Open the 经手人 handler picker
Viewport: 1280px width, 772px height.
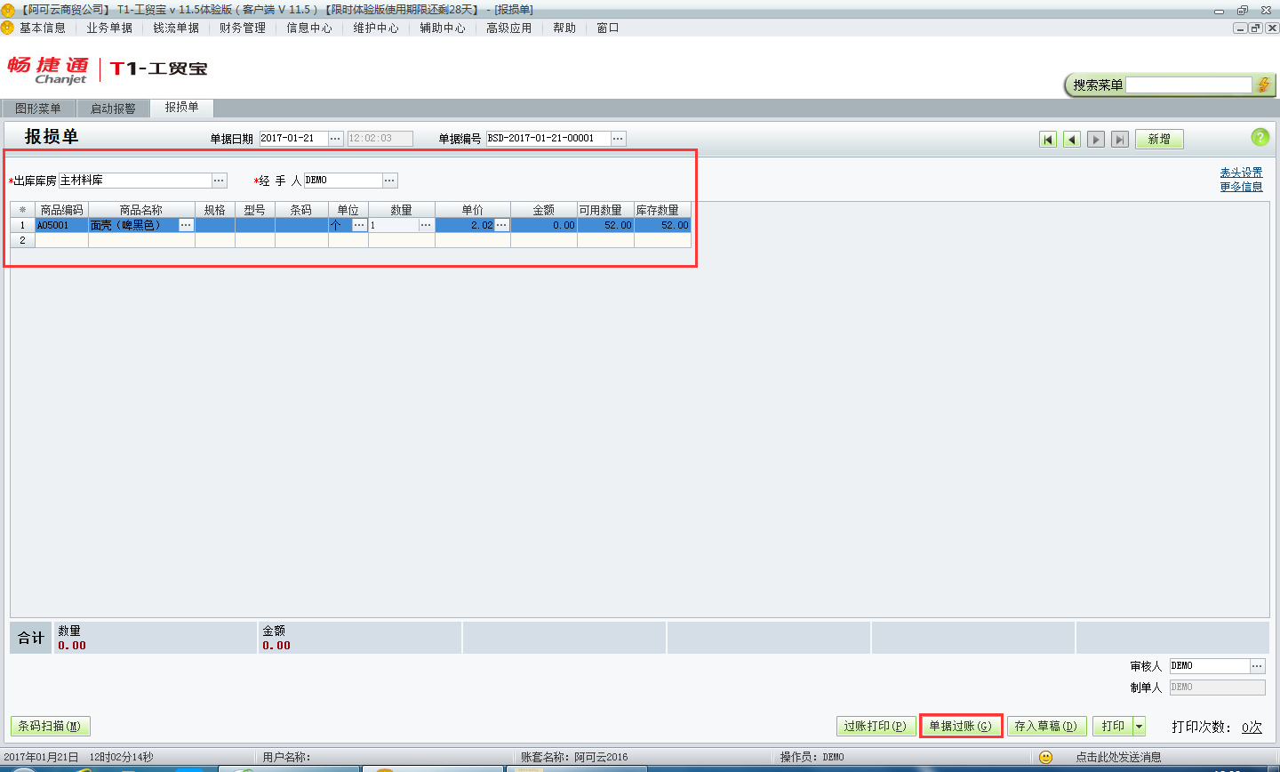[x=389, y=181]
